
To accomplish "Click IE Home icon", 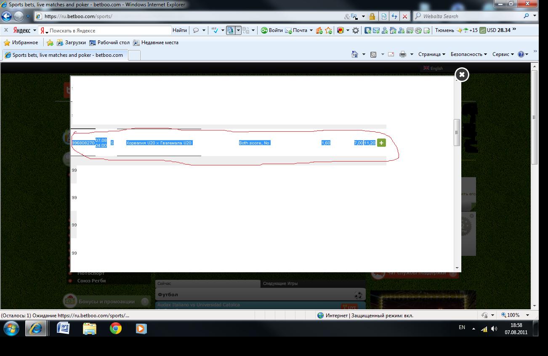I will 355,54.
